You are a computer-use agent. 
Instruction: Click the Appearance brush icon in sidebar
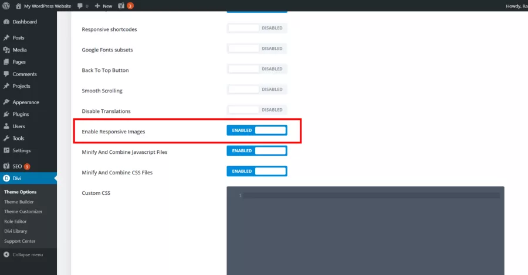click(x=6, y=102)
